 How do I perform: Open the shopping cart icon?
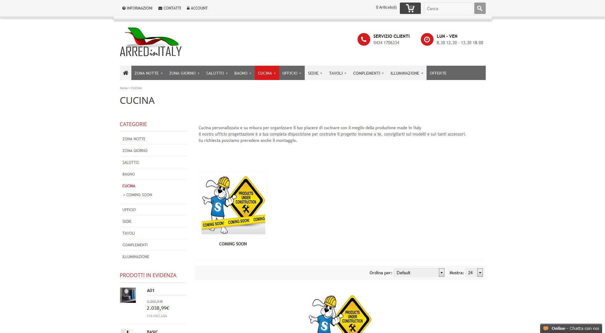pyautogui.click(x=410, y=8)
